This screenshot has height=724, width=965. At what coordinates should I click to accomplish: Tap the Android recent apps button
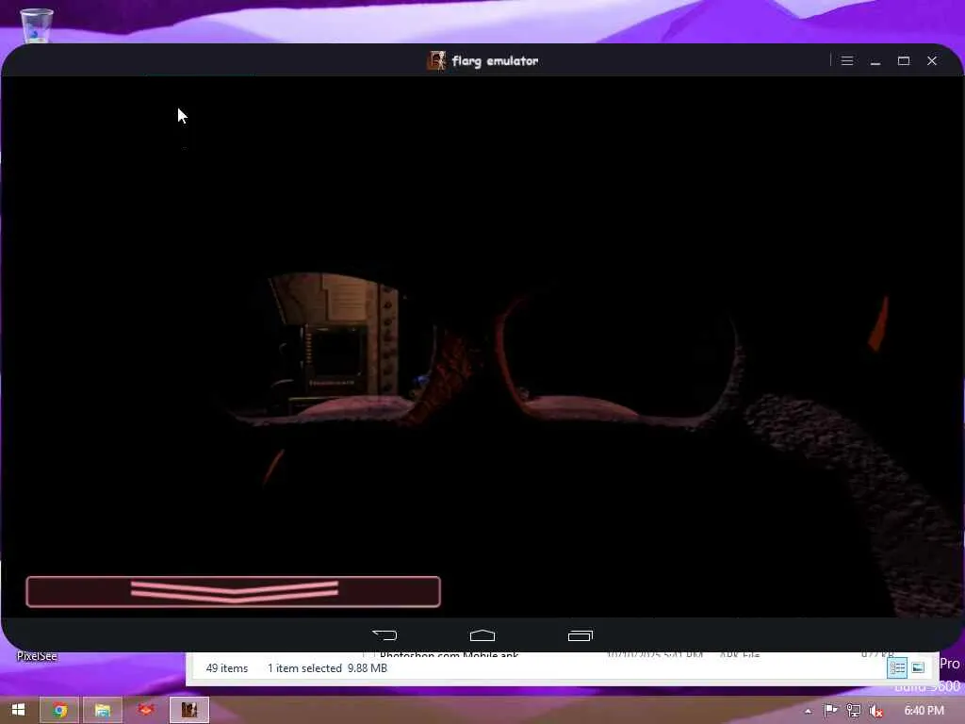pyautogui.click(x=581, y=634)
